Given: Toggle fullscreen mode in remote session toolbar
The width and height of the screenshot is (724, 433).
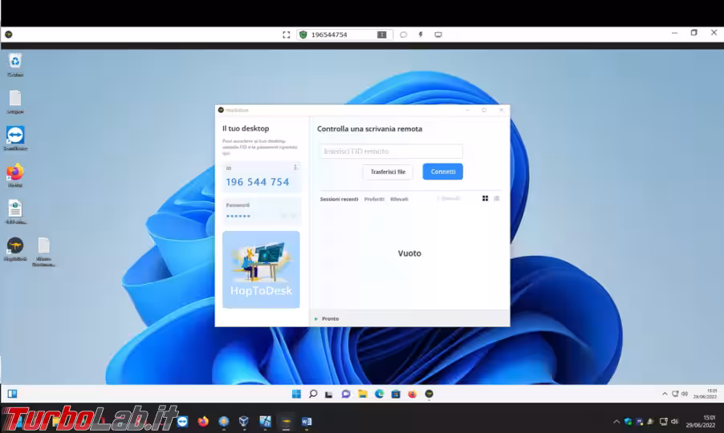Looking at the screenshot, I should click(x=286, y=34).
